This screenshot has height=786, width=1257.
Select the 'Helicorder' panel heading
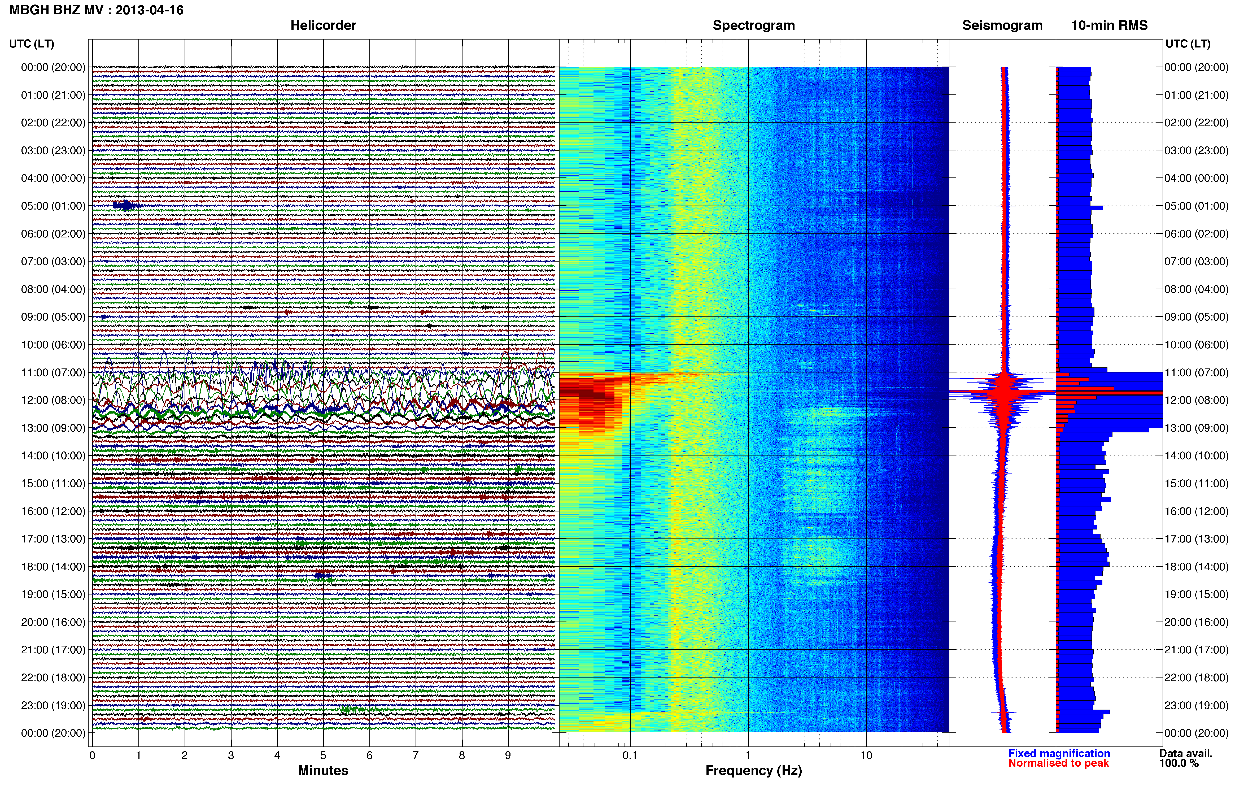[323, 25]
